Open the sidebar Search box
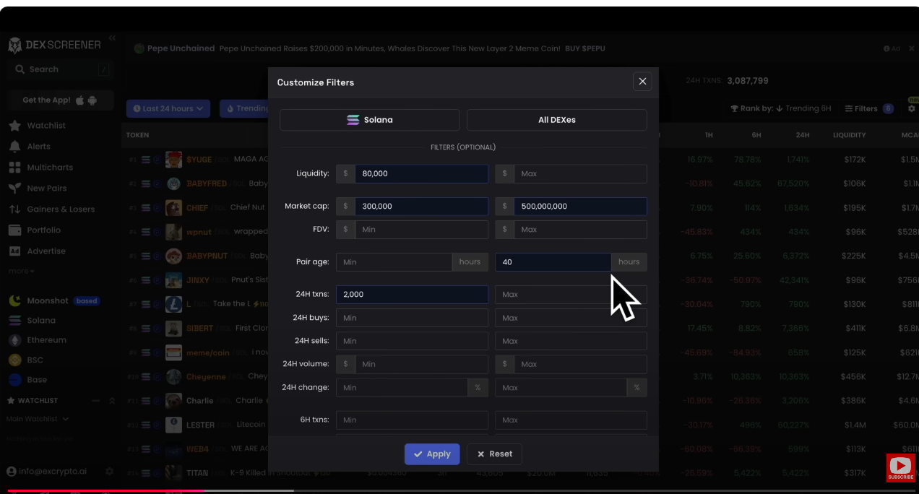 (60, 69)
